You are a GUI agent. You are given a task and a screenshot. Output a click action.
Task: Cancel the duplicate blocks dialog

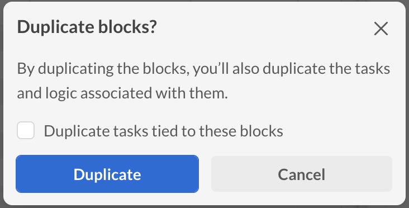pos(302,174)
